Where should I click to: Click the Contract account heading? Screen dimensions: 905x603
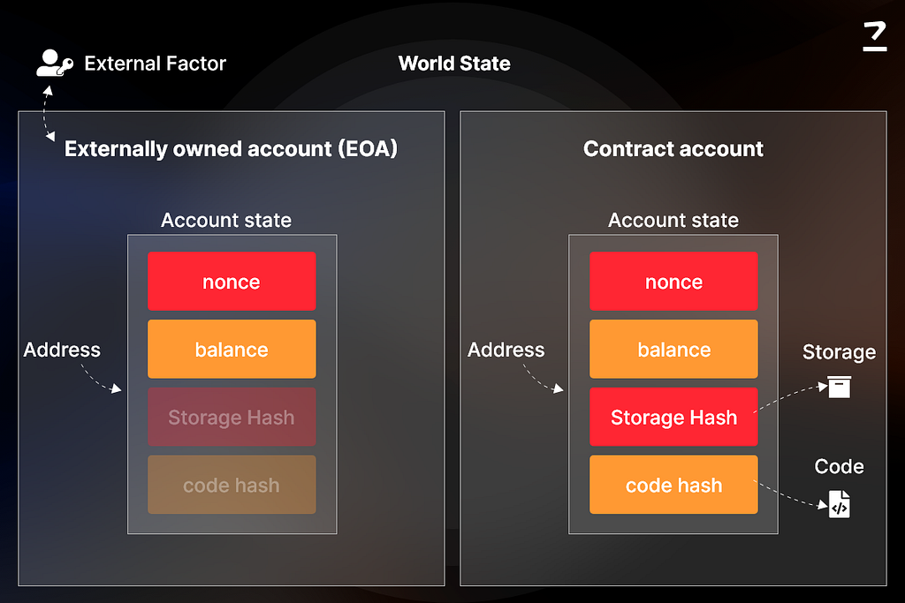[673, 148]
